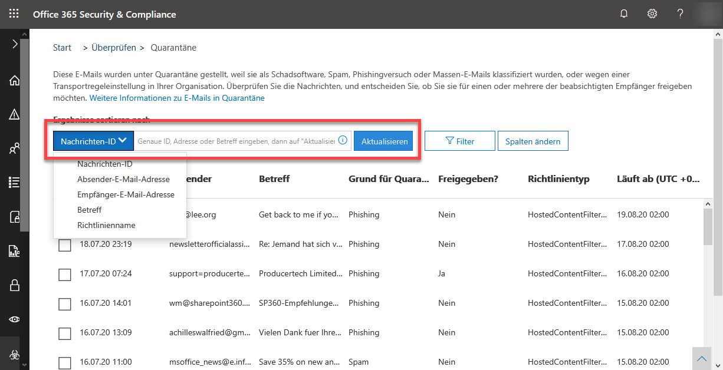The width and height of the screenshot is (723, 370).
Task: Select the checkbox for 18.07.20 23:19 message
Action: [65, 245]
